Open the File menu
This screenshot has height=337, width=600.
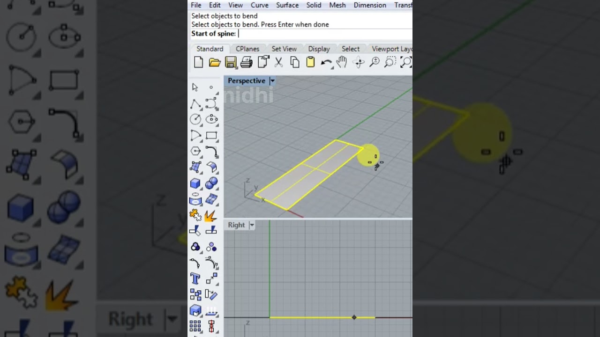coord(196,5)
